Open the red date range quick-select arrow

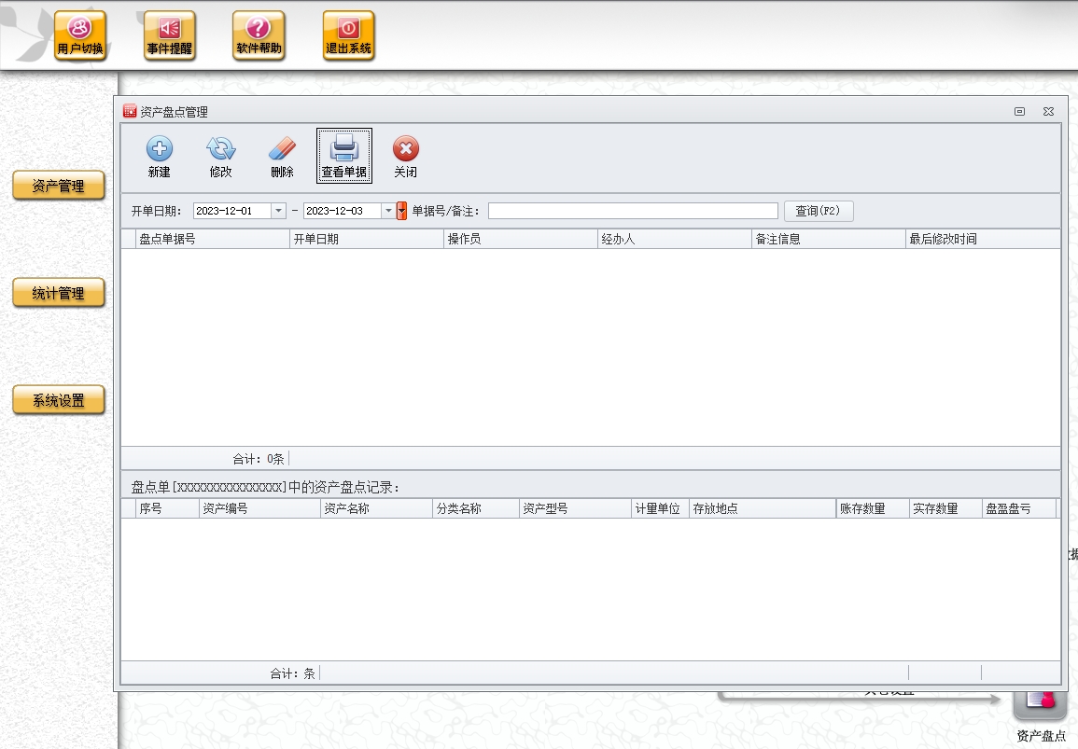point(402,211)
